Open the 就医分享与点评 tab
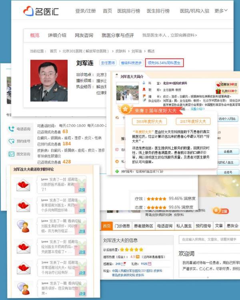Image resolution: width=240 pixels, height=300 pixels. click(x=118, y=35)
